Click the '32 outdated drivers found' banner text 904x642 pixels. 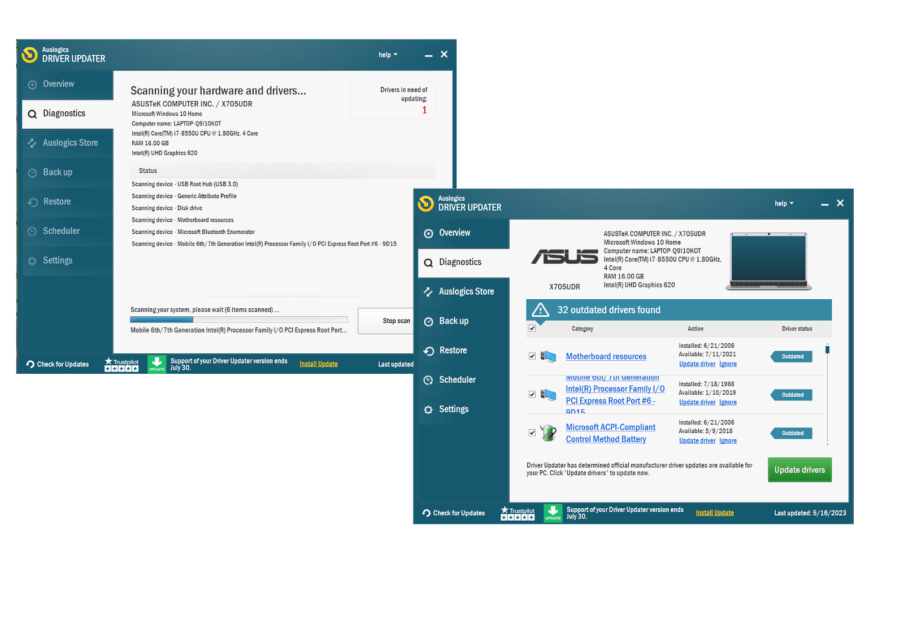click(x=609, y=310)
